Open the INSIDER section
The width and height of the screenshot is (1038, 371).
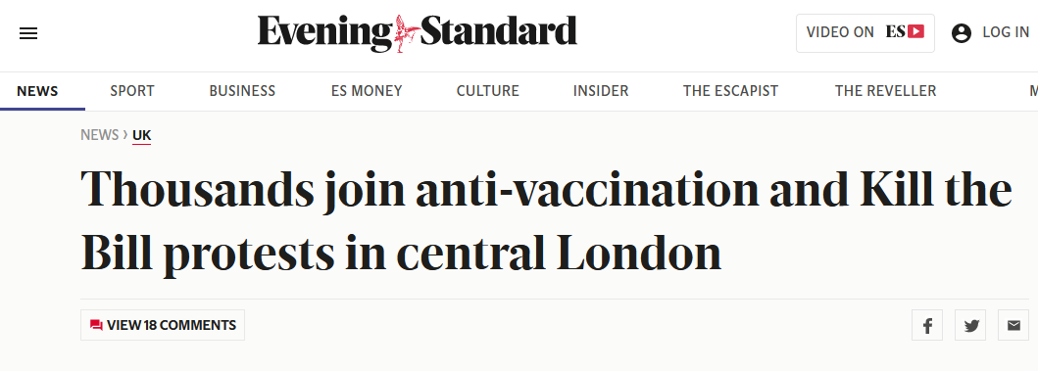click(601, 91)
